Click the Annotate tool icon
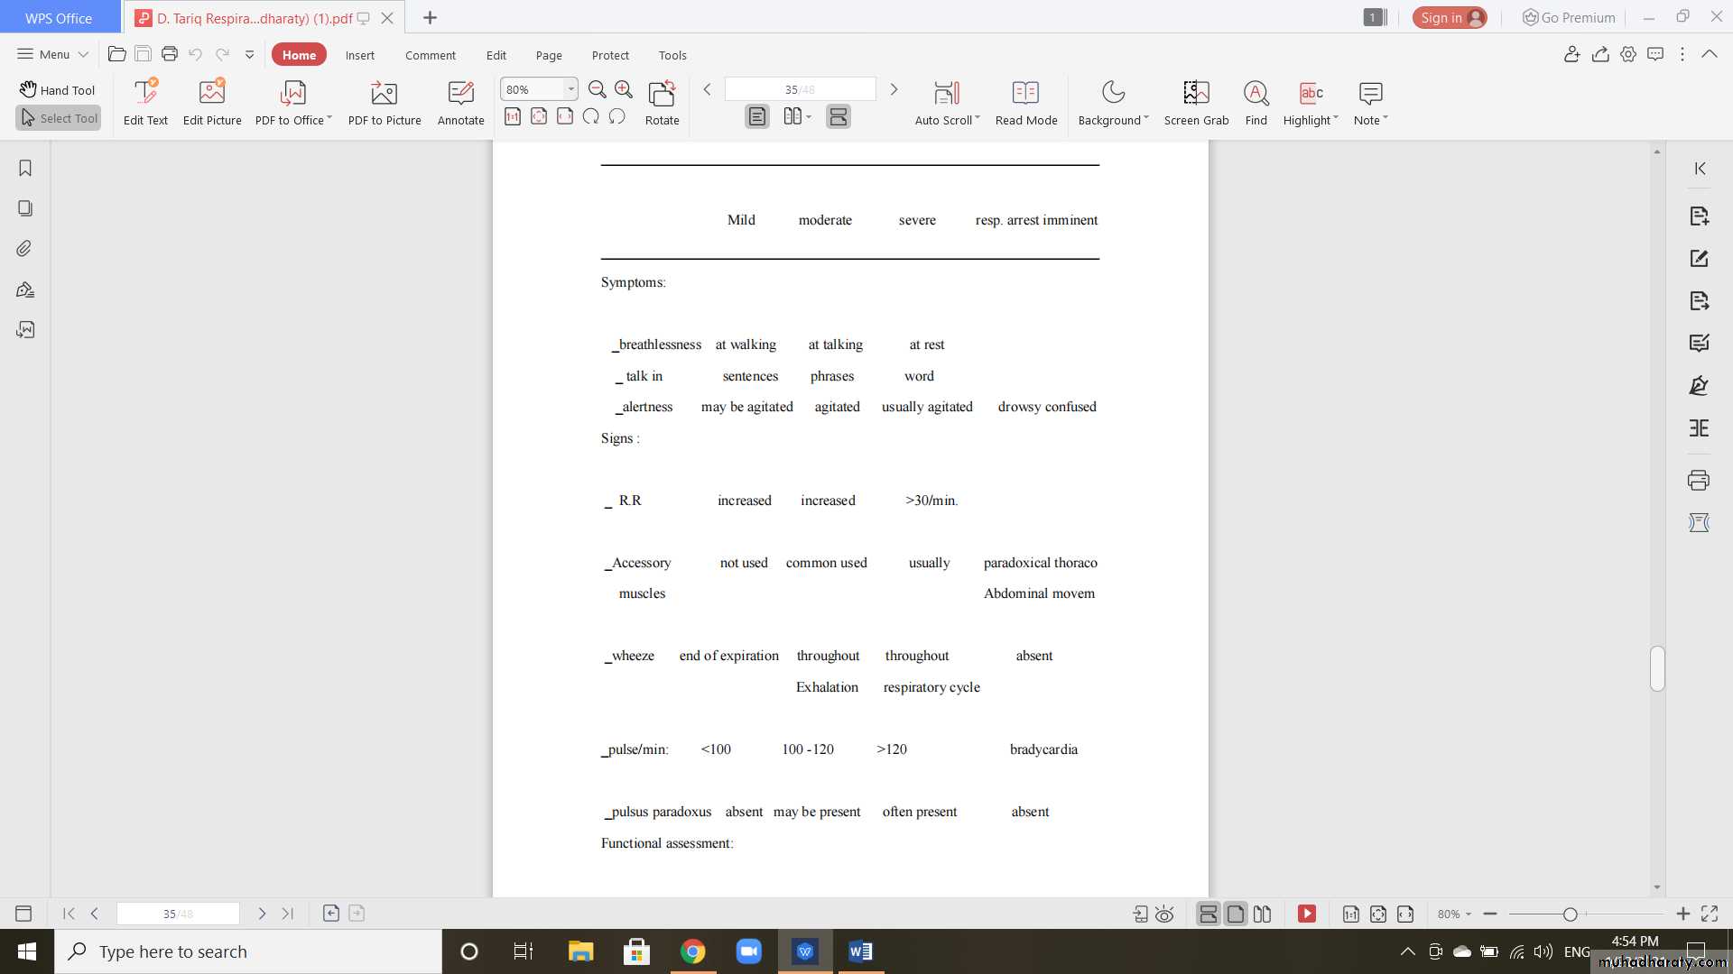The image size is (1733, 974). coord(460,93)
